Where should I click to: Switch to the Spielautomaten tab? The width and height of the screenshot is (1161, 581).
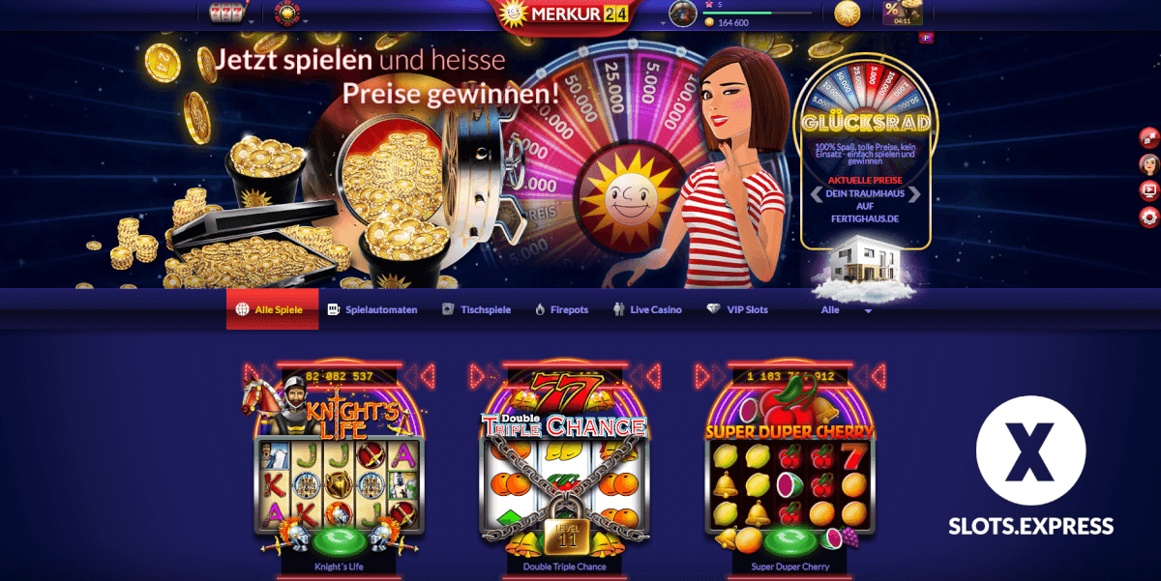(x=372, y=309)
